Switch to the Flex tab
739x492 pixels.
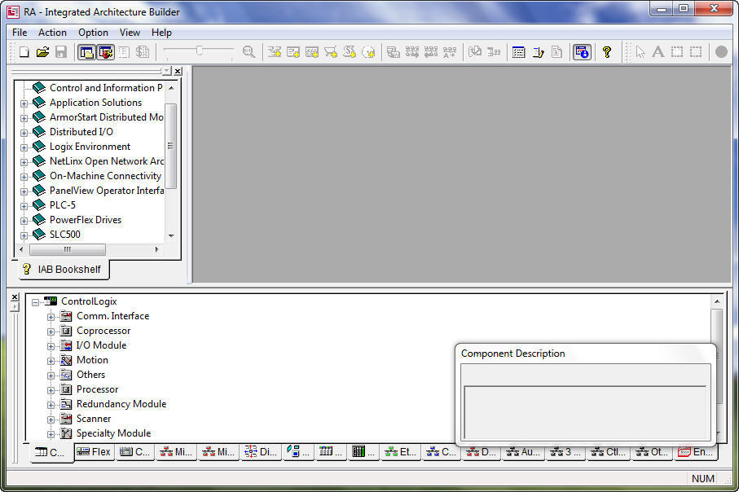tap(94, 452)
